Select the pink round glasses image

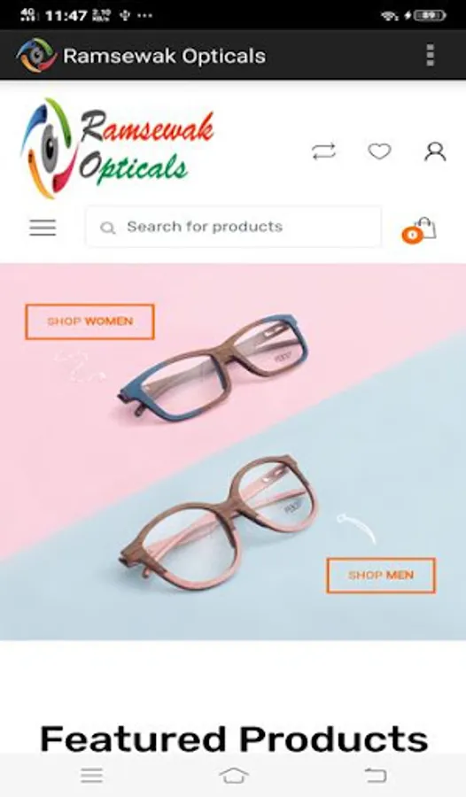point(219,522)
